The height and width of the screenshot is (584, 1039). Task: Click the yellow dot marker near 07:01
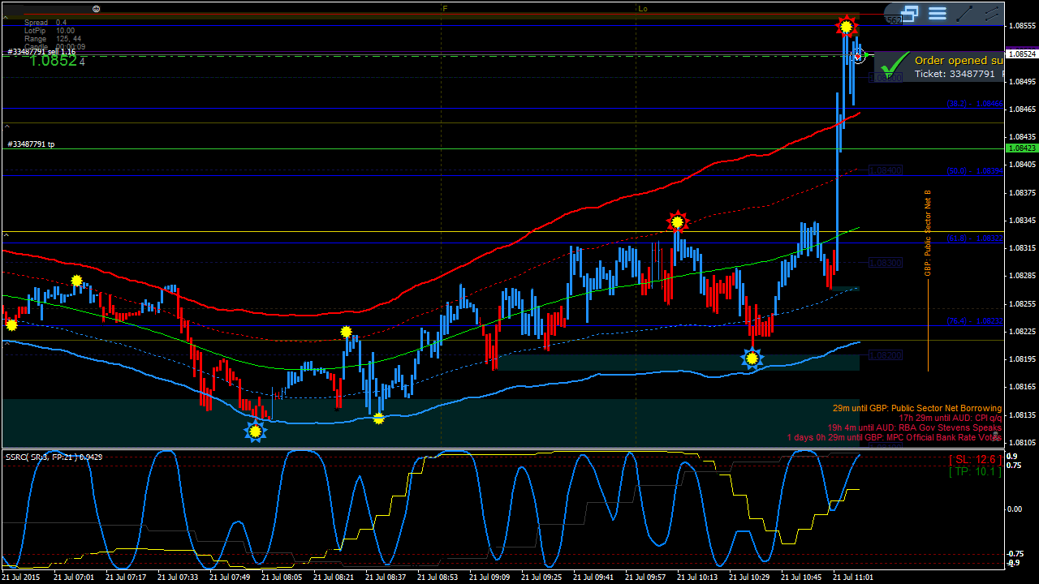pyautogui.click(x=76, y=281)
